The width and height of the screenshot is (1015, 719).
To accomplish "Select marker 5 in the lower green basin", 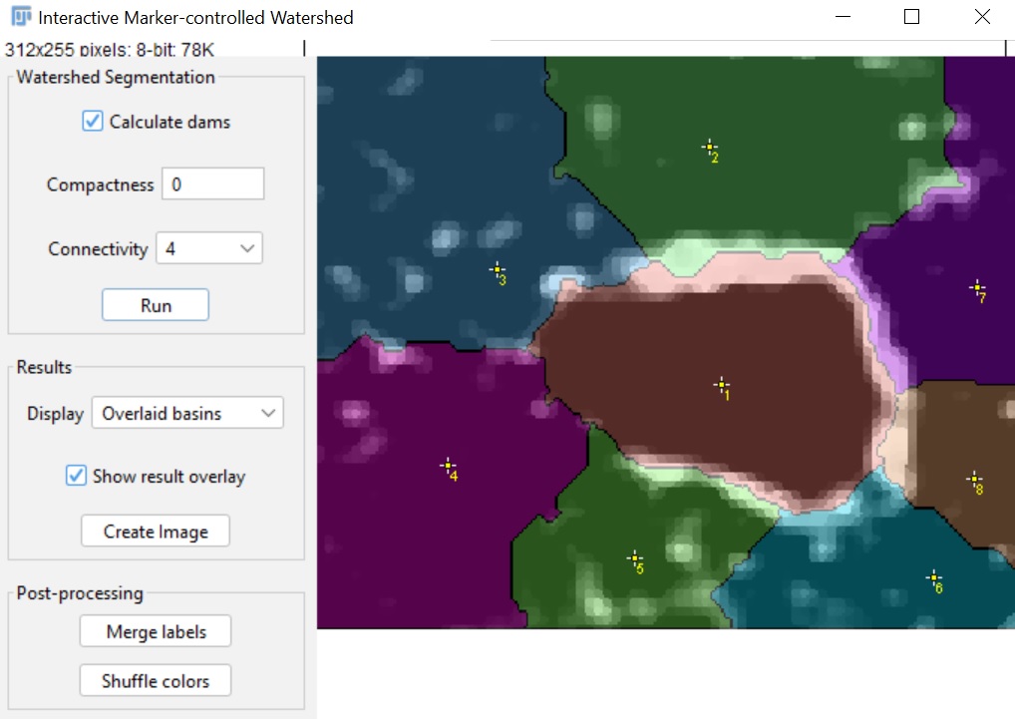I will tap(635, 559).
